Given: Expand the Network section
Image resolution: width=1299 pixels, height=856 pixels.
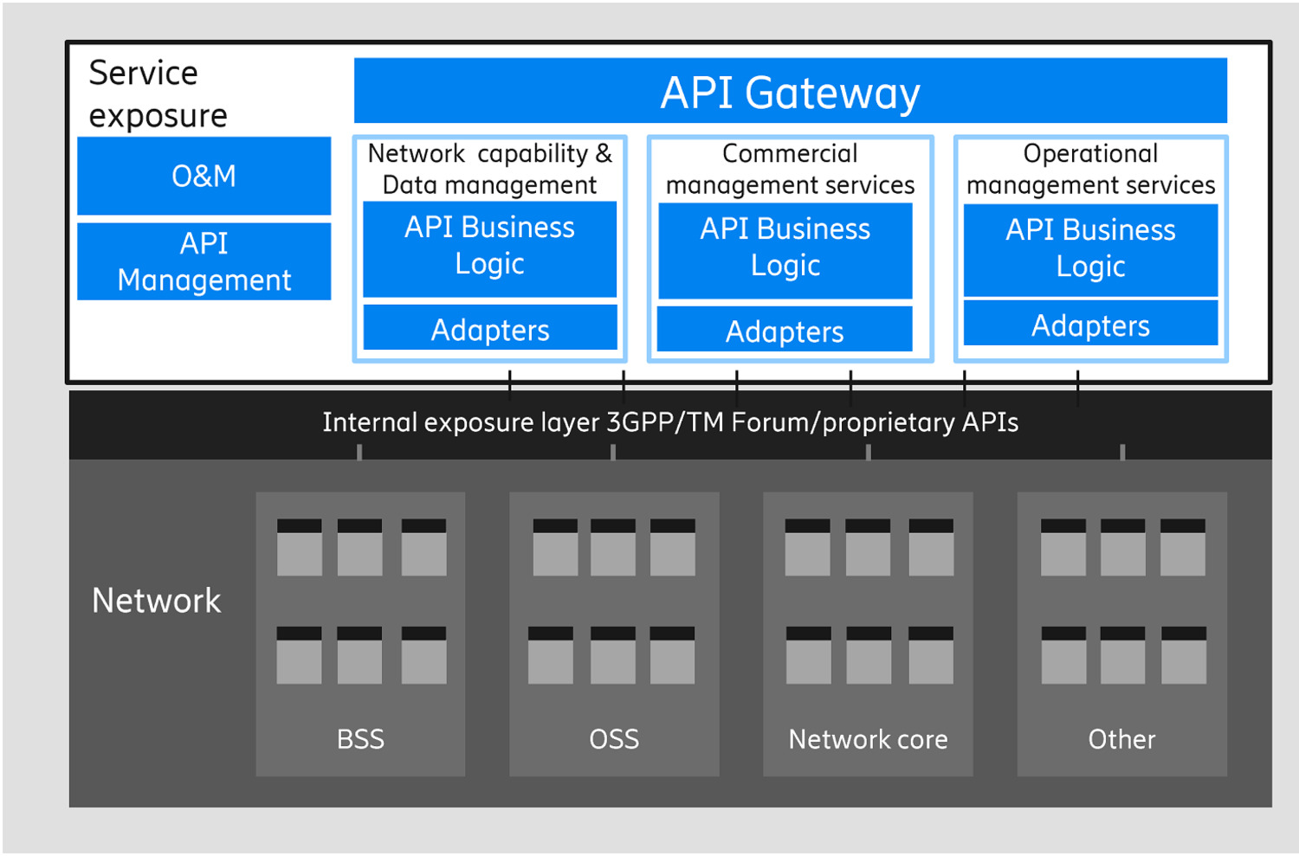Looking at the screenshot, I should click(156, 600).
